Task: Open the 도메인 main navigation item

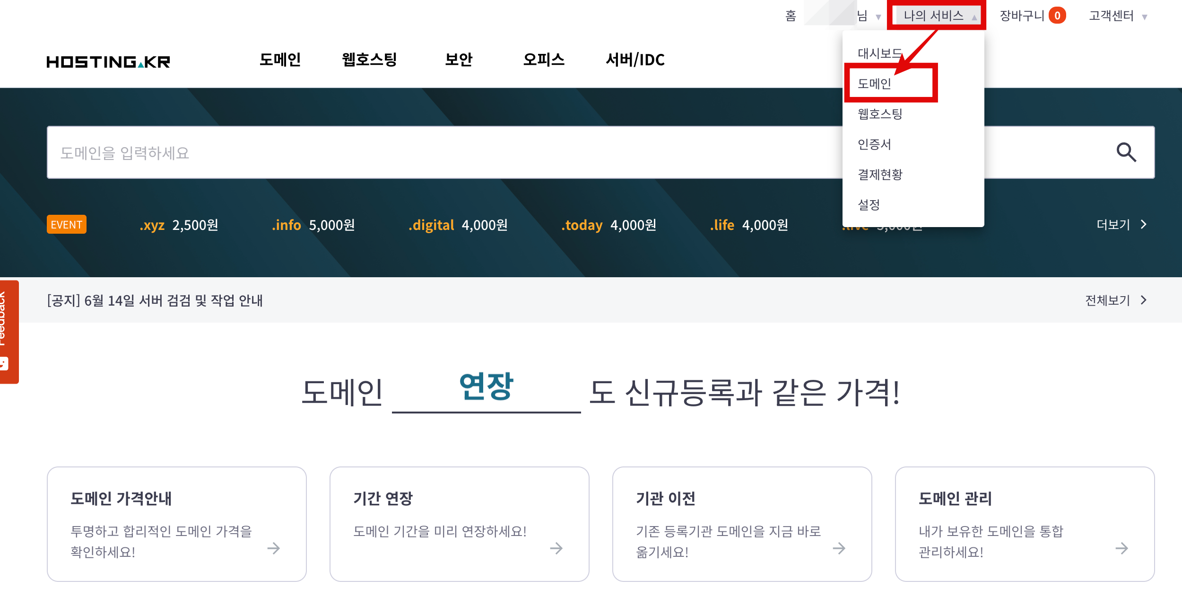Action: pos(280,60)
